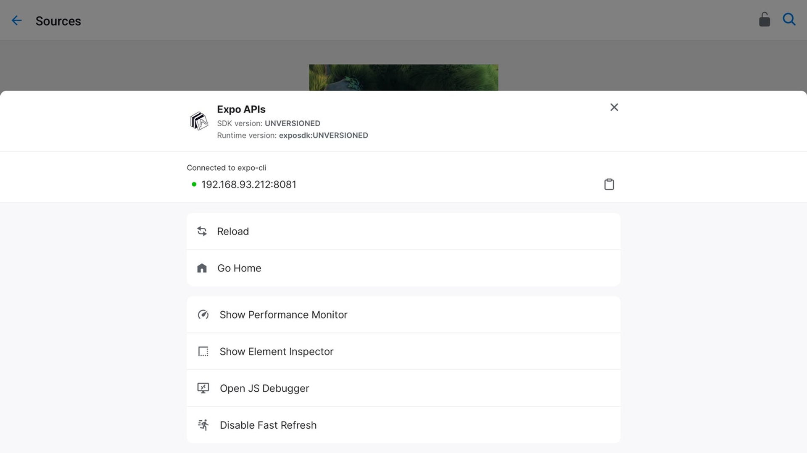Viewport: 807px width, 453px height.
Task: Click the back arrow next to Sources
Action: [16, 21]
